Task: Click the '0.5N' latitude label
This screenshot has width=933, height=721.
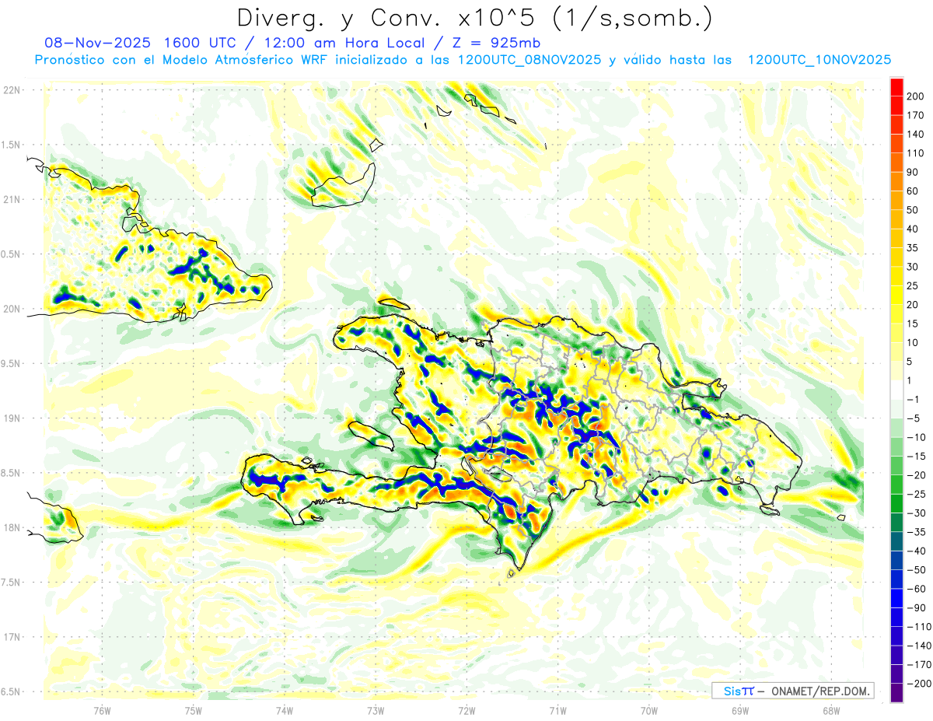Action: 10,254
